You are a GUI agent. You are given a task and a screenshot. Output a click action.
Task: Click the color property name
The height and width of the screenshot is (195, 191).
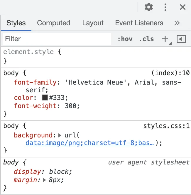click(23, 98)
